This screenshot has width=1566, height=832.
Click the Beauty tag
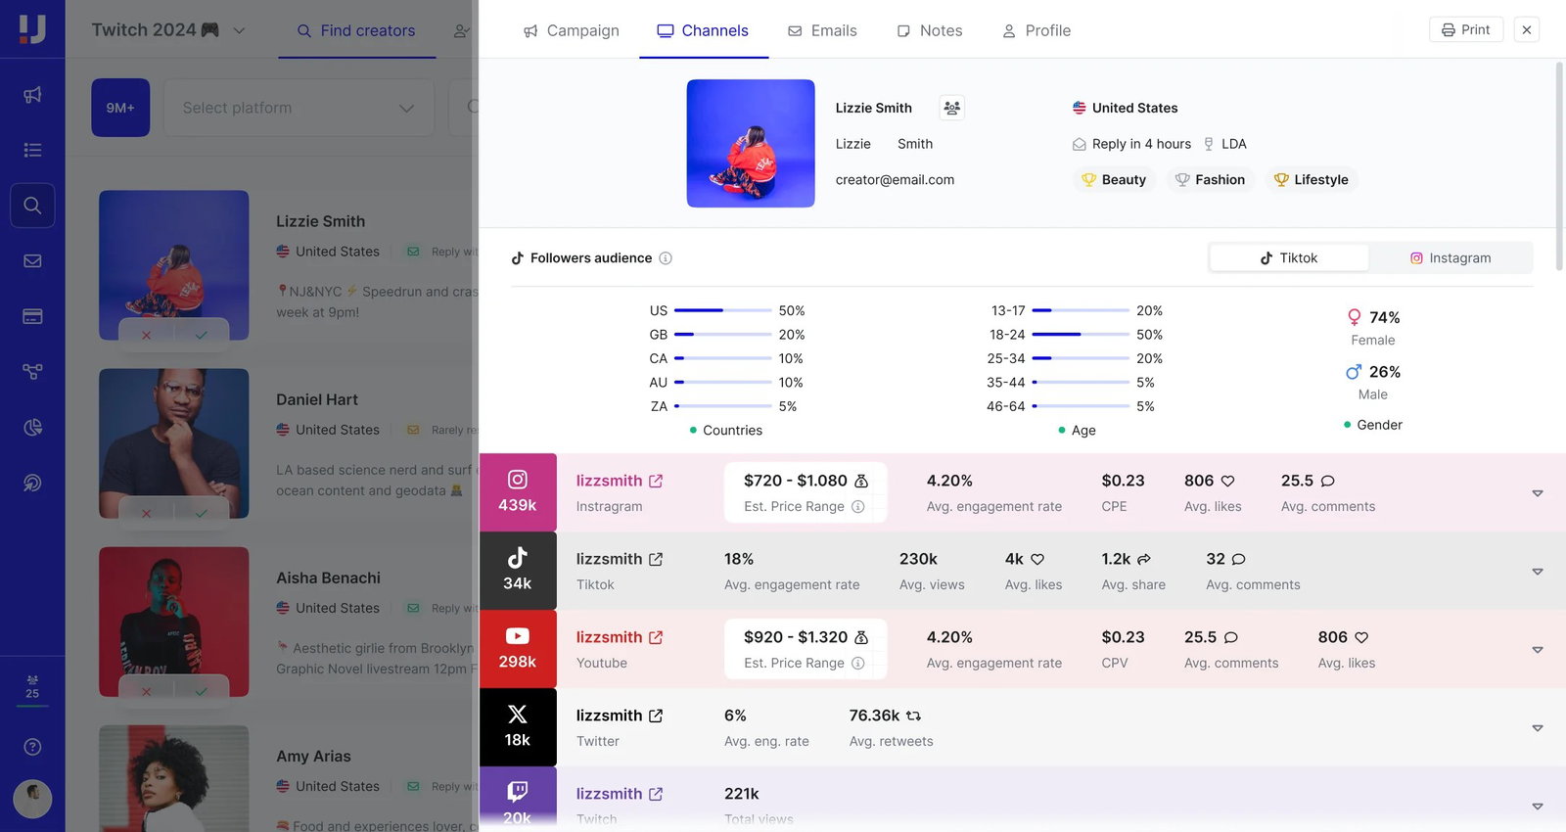(1114, 180)
